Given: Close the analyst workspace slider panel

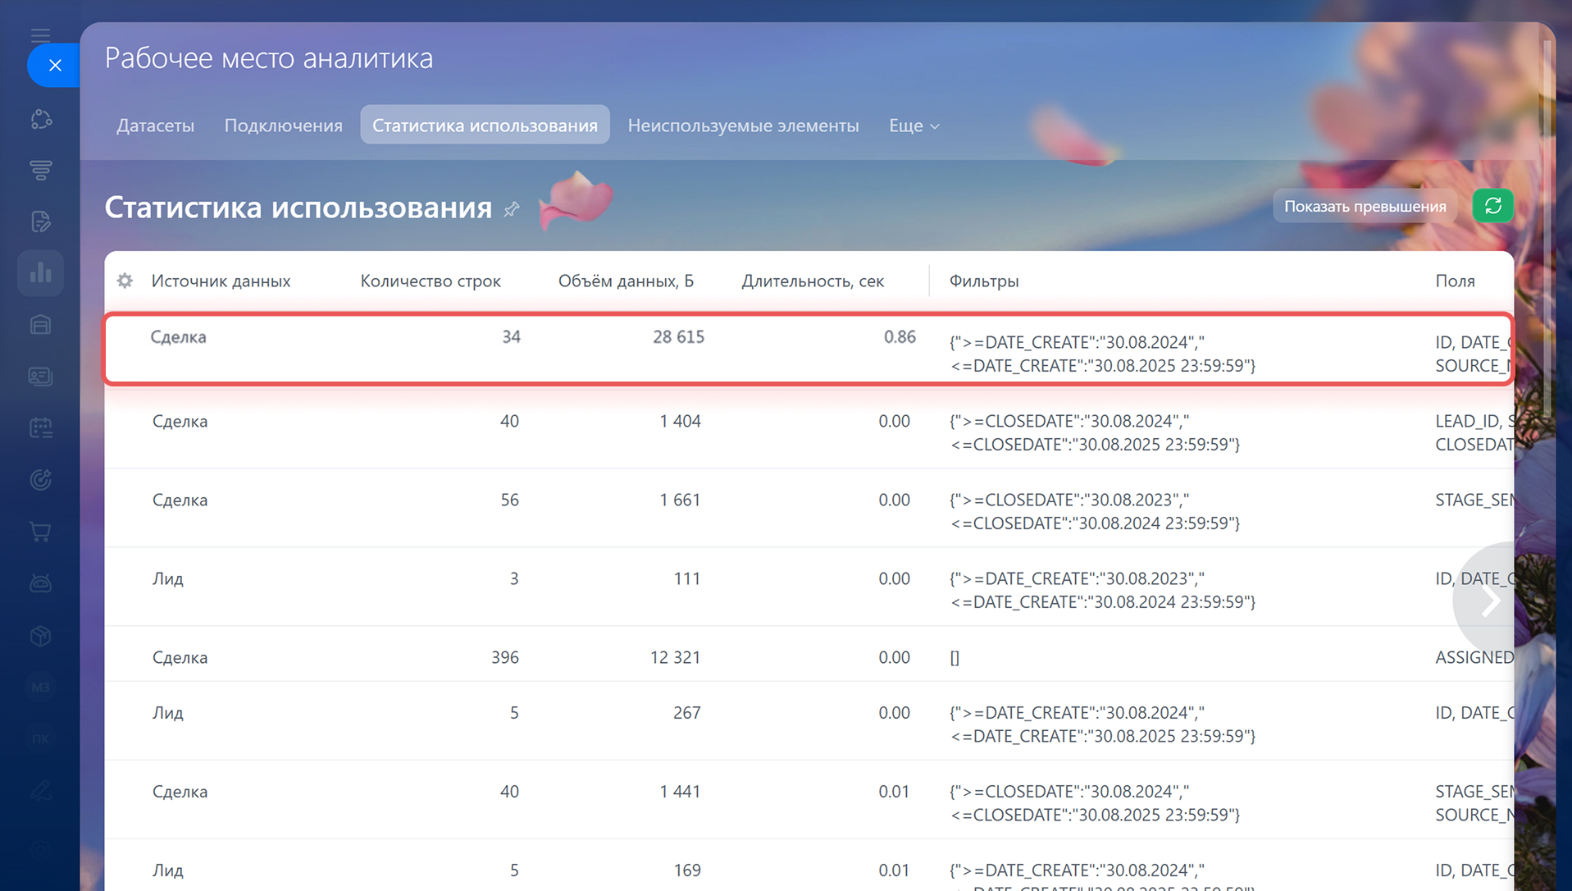Looking at the screenshot, I should [x=55, y=66].
